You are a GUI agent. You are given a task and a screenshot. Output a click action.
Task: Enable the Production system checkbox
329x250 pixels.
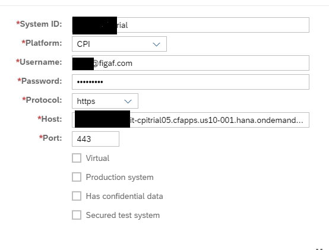coord(77,177)
